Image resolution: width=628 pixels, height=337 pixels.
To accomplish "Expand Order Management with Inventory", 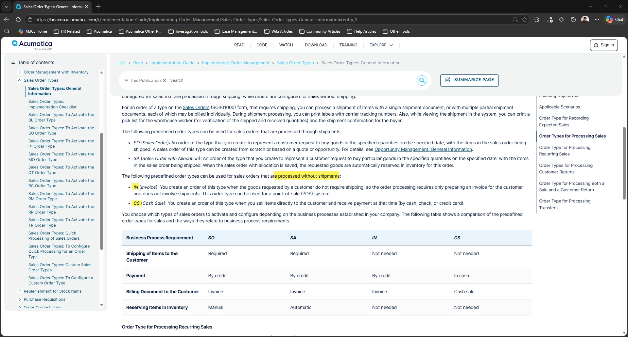I will [20, 72].
